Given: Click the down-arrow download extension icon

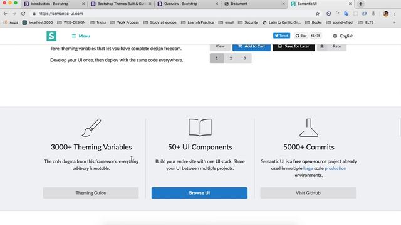Looking at the screenshot, I should click(x=373, y=14).
